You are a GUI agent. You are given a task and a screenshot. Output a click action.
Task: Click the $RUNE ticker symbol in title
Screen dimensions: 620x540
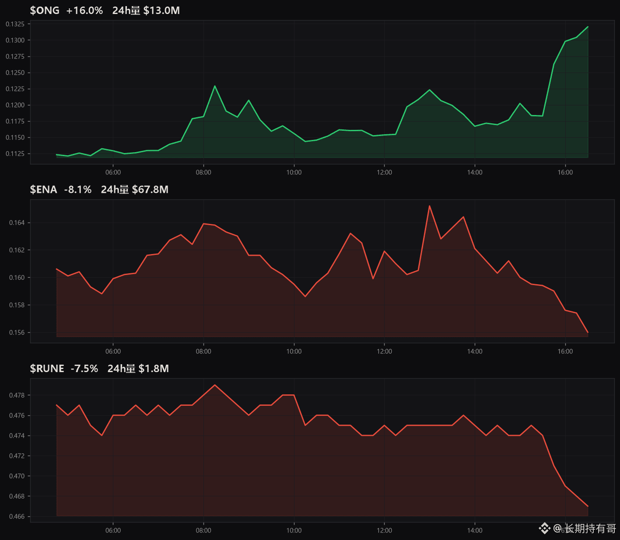(x=47, y=369)
